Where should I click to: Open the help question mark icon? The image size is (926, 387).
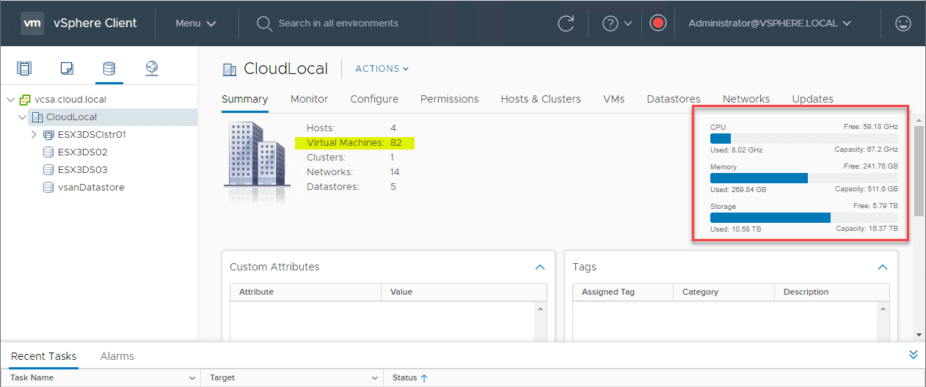(x=610, y=23)
